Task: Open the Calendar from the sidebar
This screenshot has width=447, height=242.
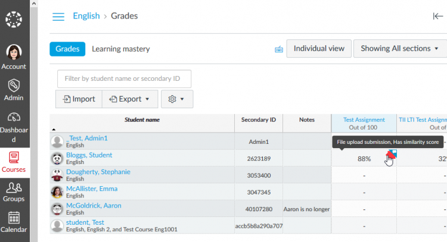Action: (x=14, y=222)
